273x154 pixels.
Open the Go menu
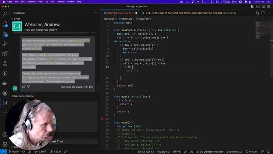click(x=46, y=2)
